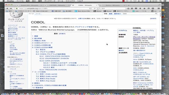
Task: Click the Wikipedia search magnifier icon
Action: tap(156, 13)
